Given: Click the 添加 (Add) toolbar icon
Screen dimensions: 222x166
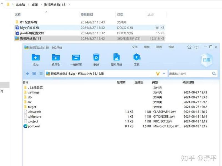Looking at the screenshot, I should 36,58.
